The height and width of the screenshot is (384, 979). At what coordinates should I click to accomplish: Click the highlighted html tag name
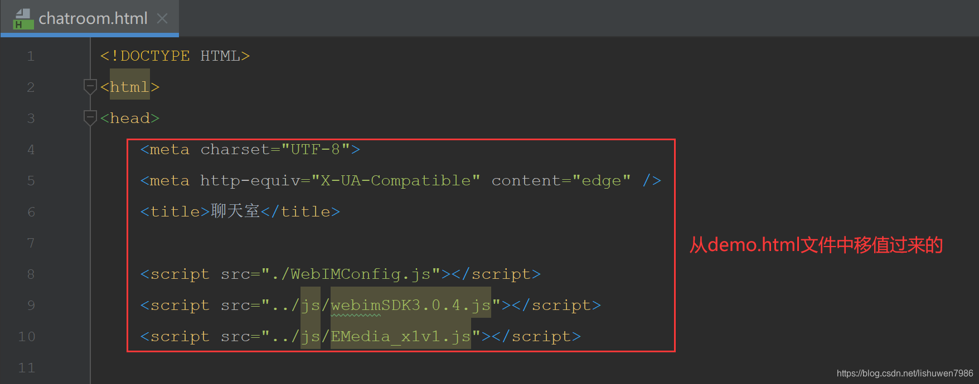coord(130,87)
